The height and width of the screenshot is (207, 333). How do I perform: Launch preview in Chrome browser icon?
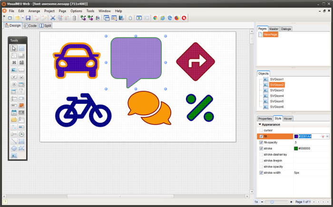point(155,18)
